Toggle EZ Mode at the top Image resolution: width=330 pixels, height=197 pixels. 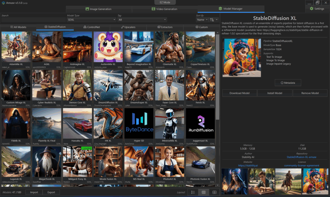(x=165, y=2)
